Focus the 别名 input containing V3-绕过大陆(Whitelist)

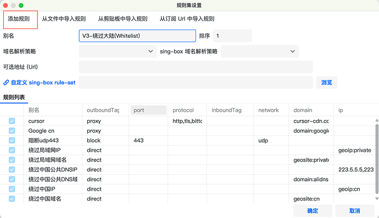tap(137, 36)
